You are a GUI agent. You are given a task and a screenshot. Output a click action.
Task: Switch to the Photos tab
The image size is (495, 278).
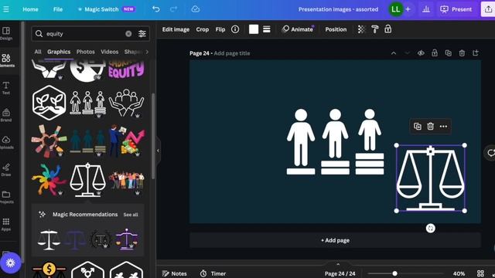point(86,52)
